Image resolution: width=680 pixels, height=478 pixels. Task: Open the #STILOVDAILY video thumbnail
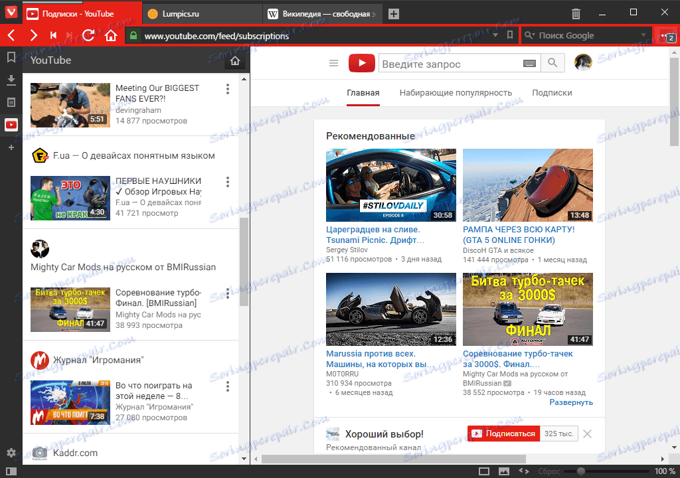(391, 185)
